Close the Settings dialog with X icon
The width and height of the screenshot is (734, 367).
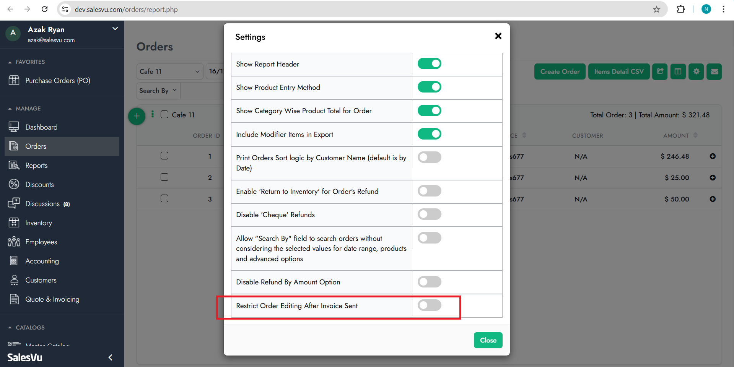point(498,36)
